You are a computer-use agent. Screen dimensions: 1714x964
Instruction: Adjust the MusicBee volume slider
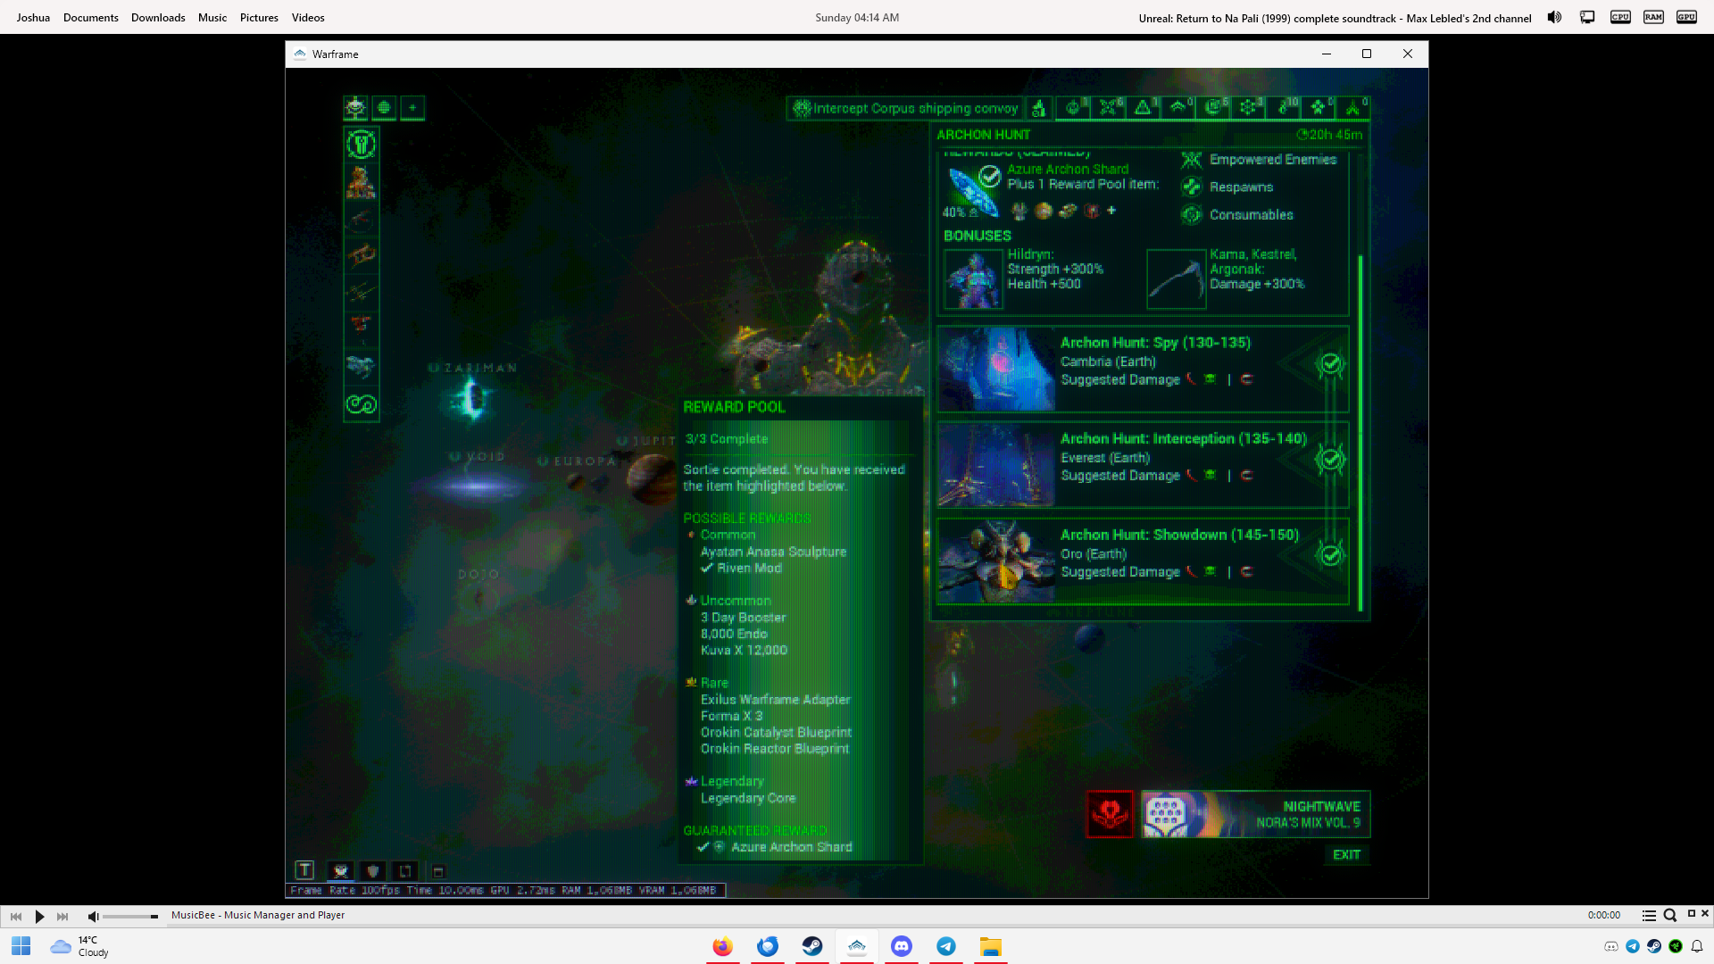pos(130,916)
